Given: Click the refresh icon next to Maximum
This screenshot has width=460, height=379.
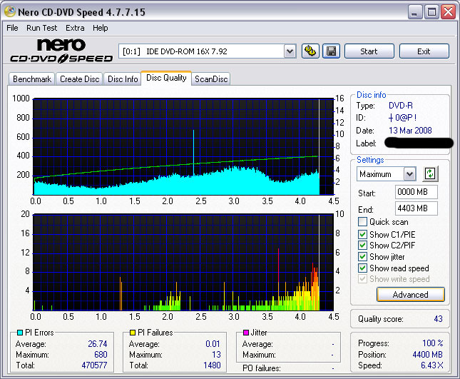Looking at the screenshot, I should (x=429, y=173).
